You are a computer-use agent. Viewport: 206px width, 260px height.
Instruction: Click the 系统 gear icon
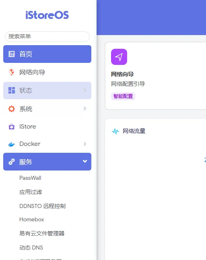click(x=12, y=109)
